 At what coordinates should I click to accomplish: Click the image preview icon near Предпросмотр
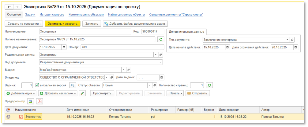tap(31, 101)
